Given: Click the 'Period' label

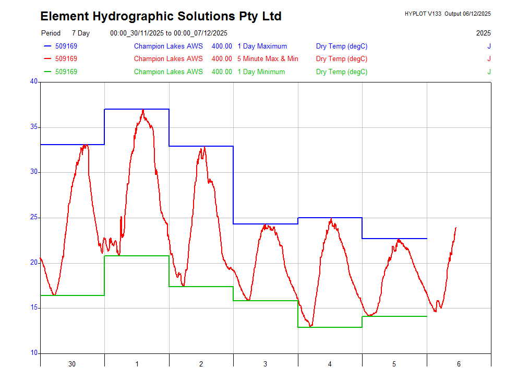Looking at the screenshot, I should (51, 33).
